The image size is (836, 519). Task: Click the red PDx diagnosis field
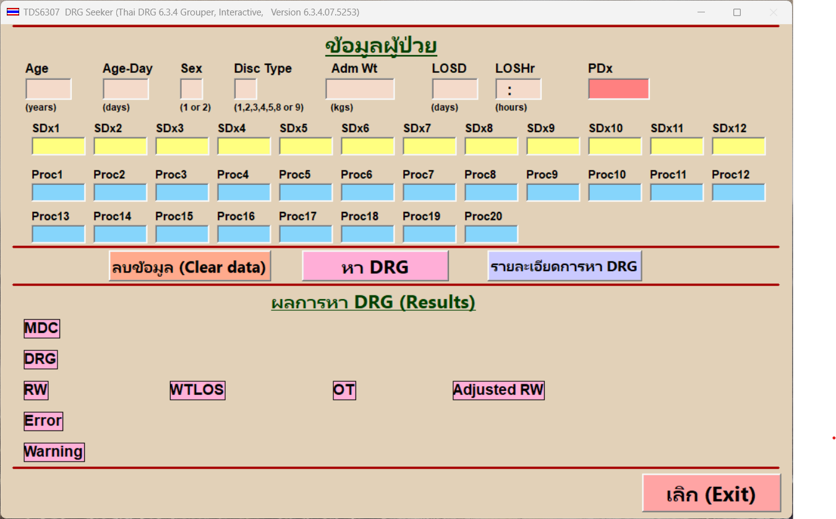618,89
